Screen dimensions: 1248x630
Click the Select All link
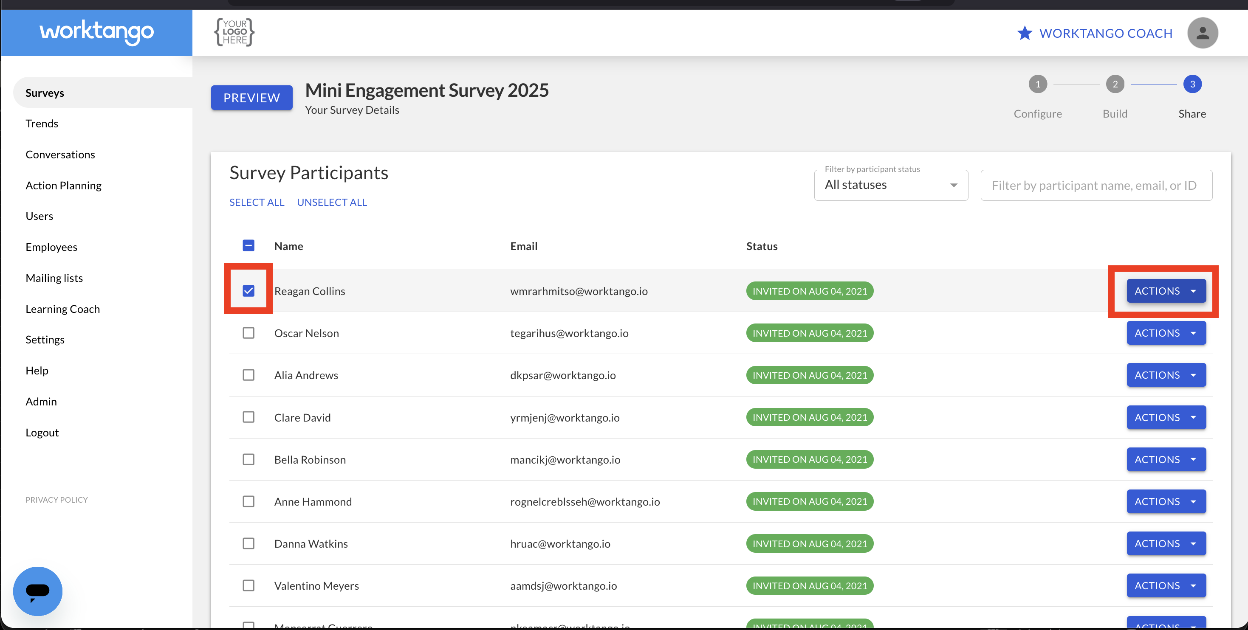pyautogui.click(x=257, y=202)
